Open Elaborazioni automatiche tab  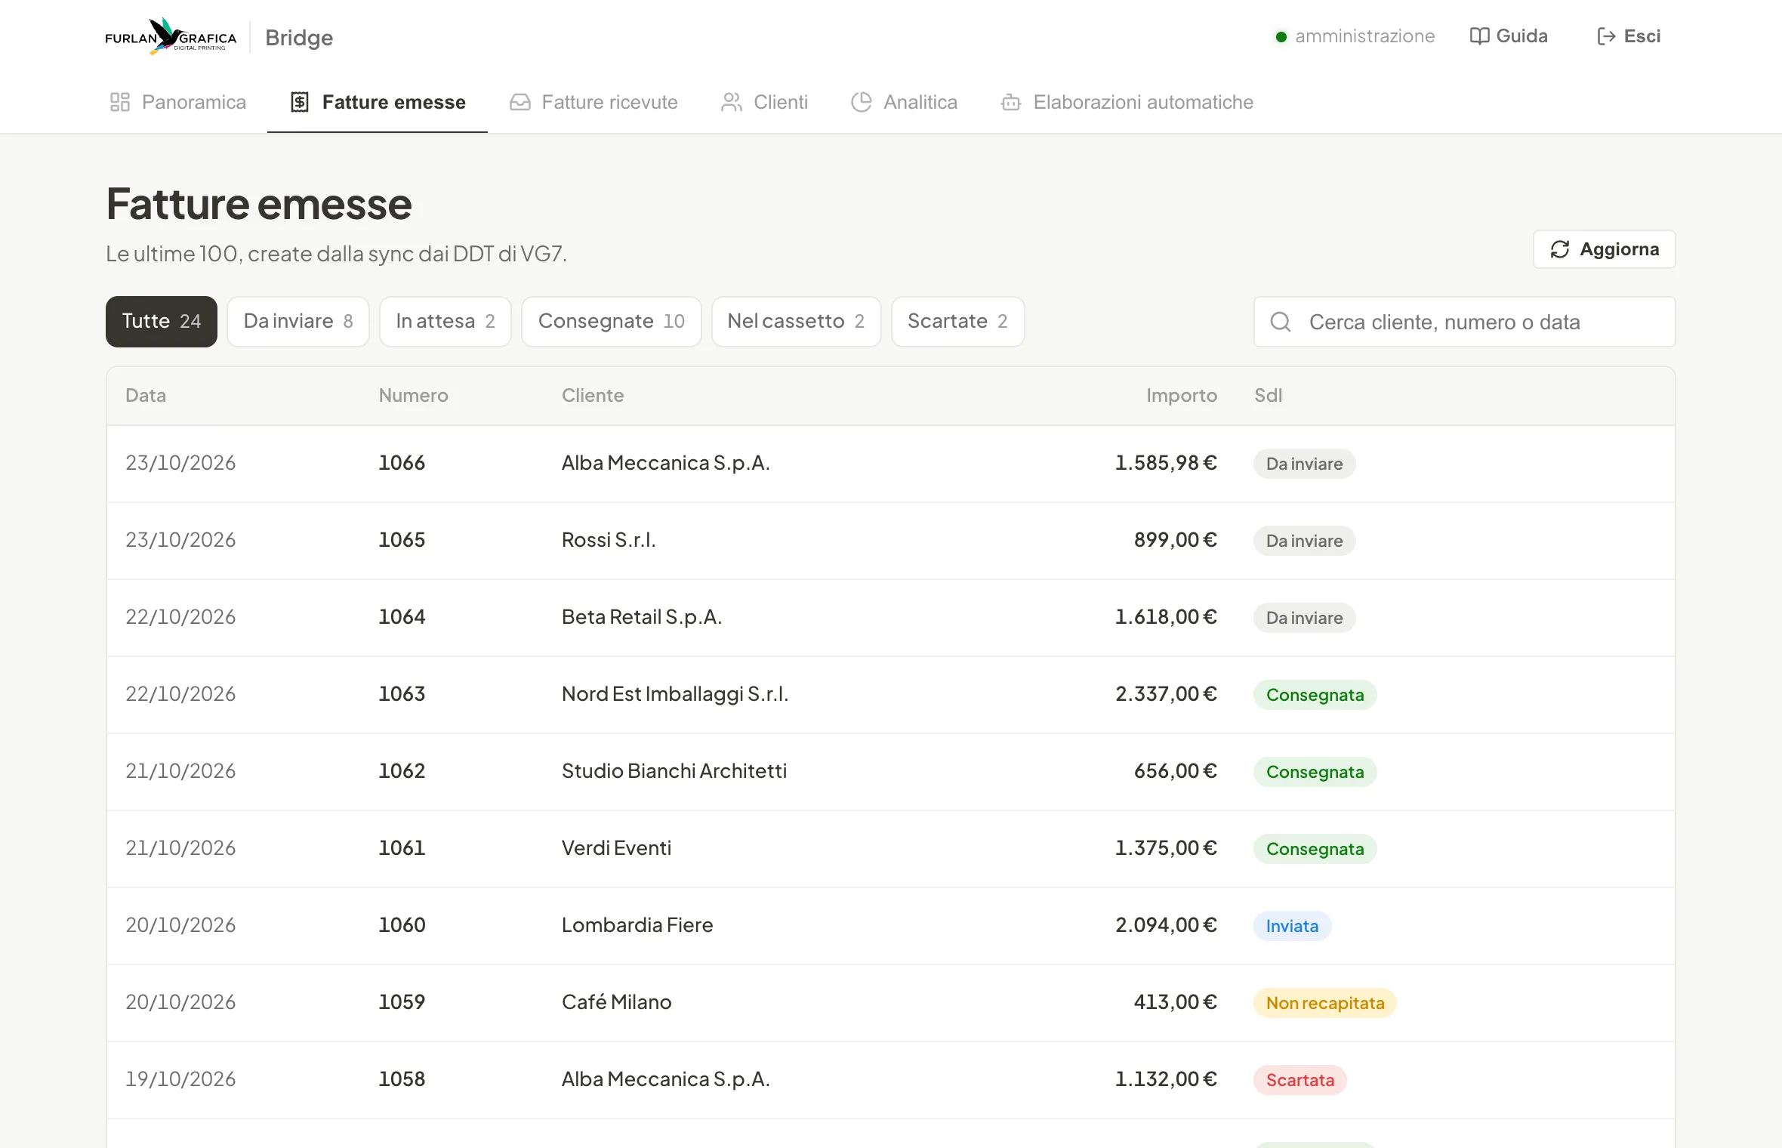1127,102
